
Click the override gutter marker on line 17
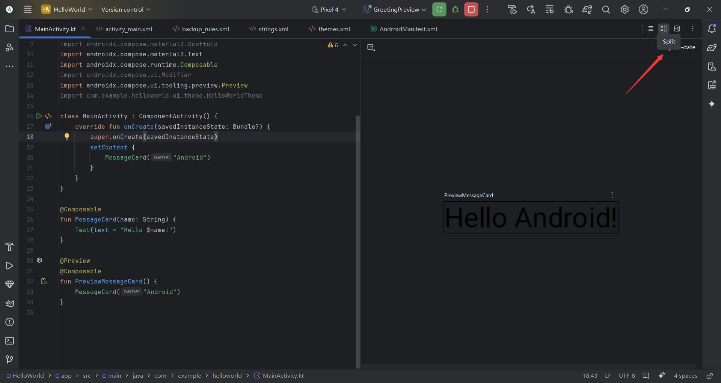tap(48, 126)
